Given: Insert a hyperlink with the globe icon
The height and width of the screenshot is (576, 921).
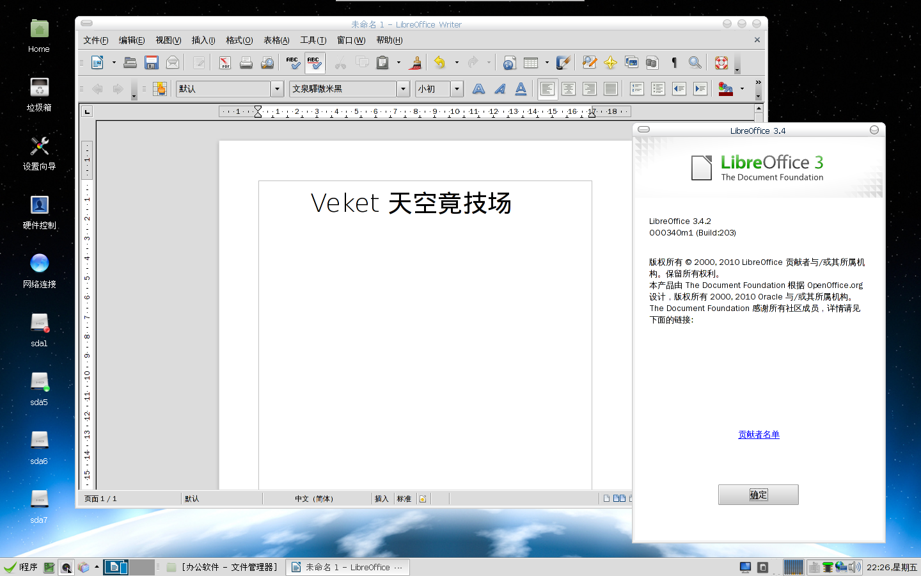Looking at the screenshot, I should coord(509,63).
